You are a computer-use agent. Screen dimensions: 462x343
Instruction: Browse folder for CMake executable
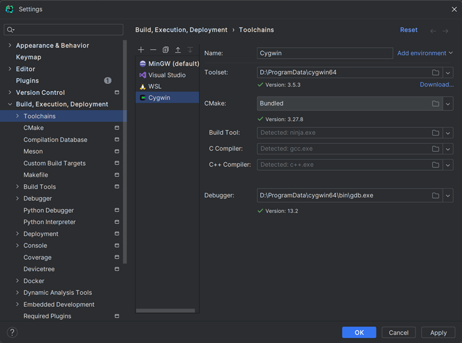435,104
